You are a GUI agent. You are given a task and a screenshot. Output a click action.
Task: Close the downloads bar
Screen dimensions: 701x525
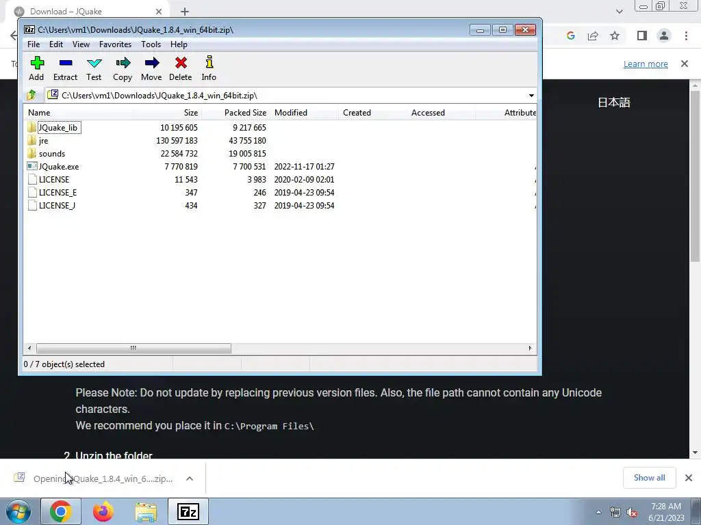click(x=689, y=478)
